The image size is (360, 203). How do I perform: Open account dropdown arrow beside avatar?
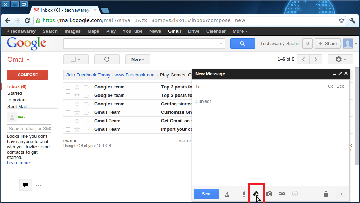[x=356, y=44]
